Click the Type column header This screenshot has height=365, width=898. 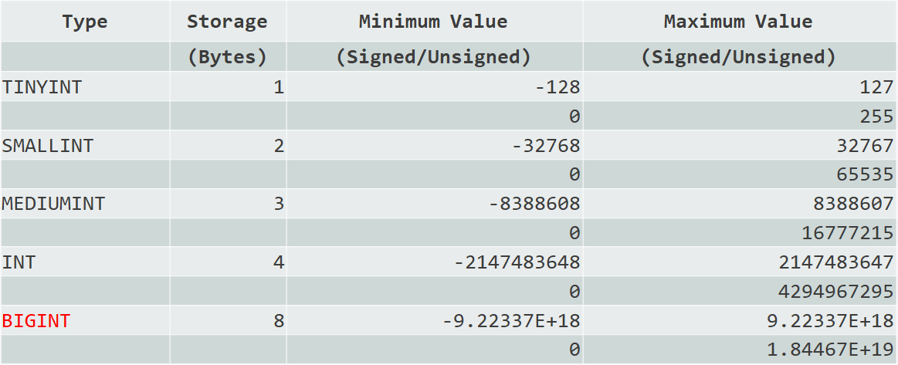(x=85, y=22)
